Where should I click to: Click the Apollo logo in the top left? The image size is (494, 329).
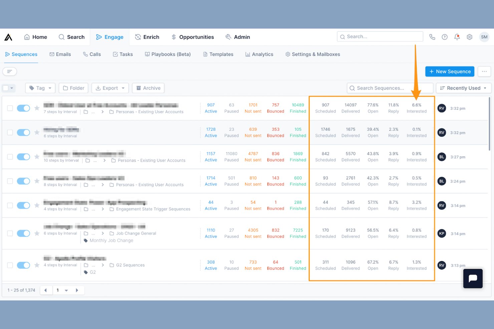point(8,37)
